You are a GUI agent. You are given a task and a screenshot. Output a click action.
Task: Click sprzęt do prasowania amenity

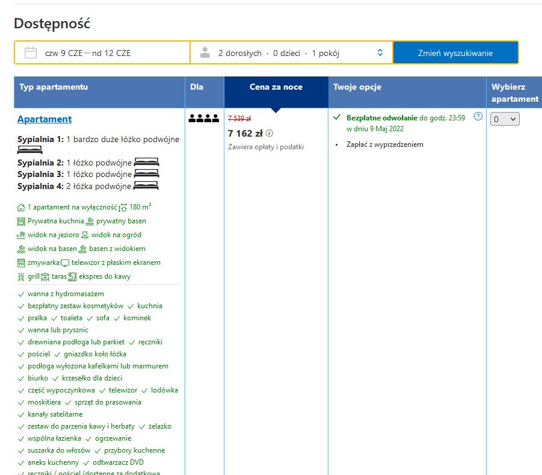click(x=108, y=402)
